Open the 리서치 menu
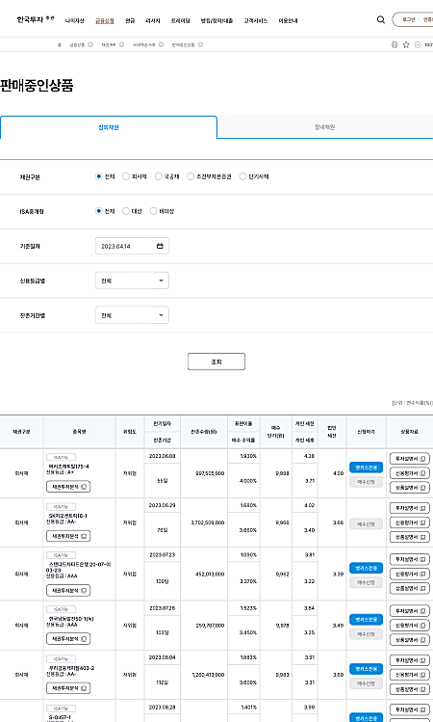The width and height of the screenshot is (433, 722). 153,20
